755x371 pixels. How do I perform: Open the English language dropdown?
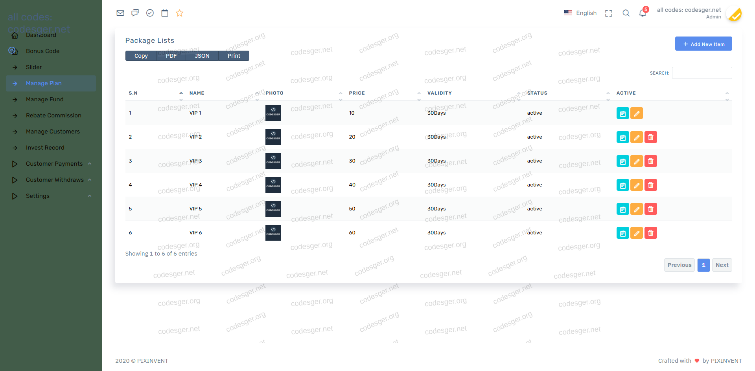580,13
